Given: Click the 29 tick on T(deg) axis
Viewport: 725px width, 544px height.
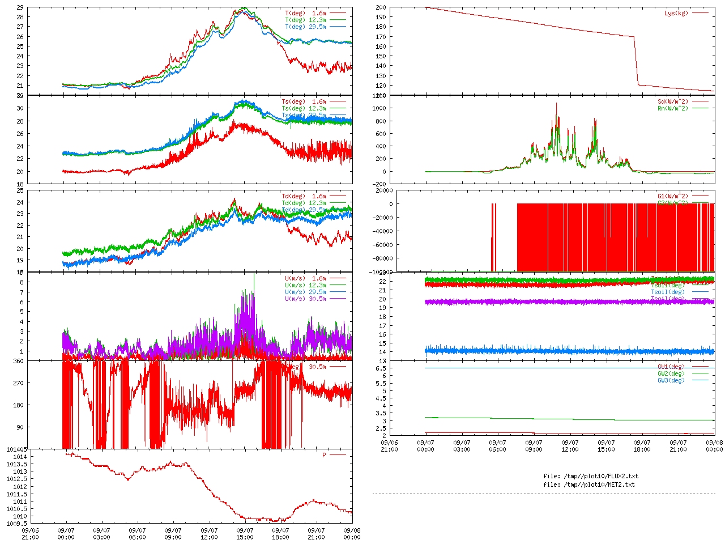Looking at the screenshot, I should pos(20,7).
